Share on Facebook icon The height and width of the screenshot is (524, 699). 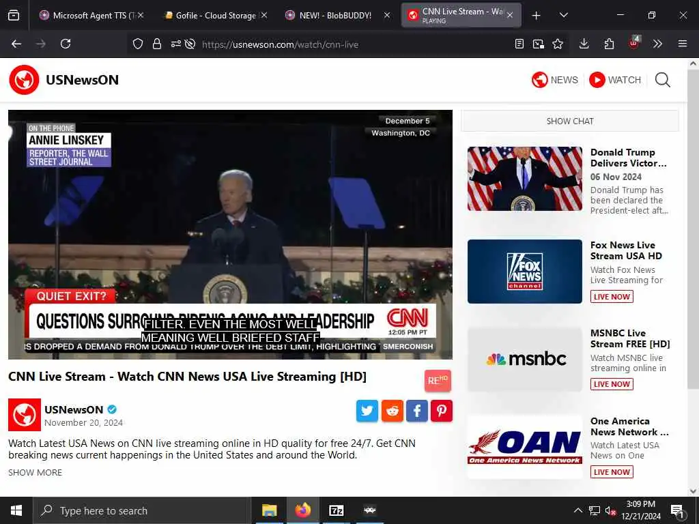point(417,411)
